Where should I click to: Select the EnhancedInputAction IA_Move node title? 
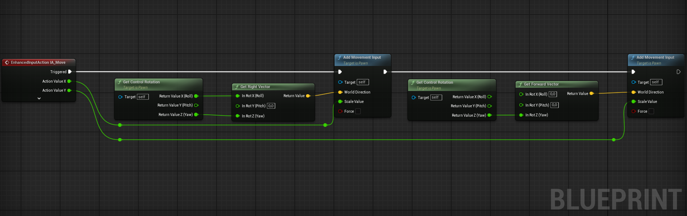tap(38, 62)
